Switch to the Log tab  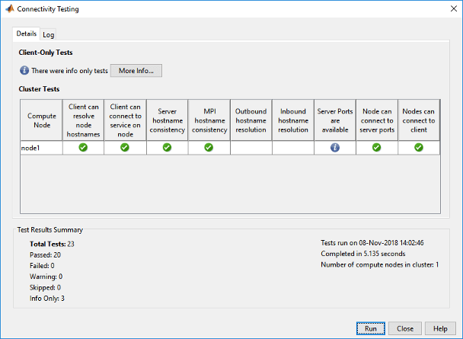48,34
